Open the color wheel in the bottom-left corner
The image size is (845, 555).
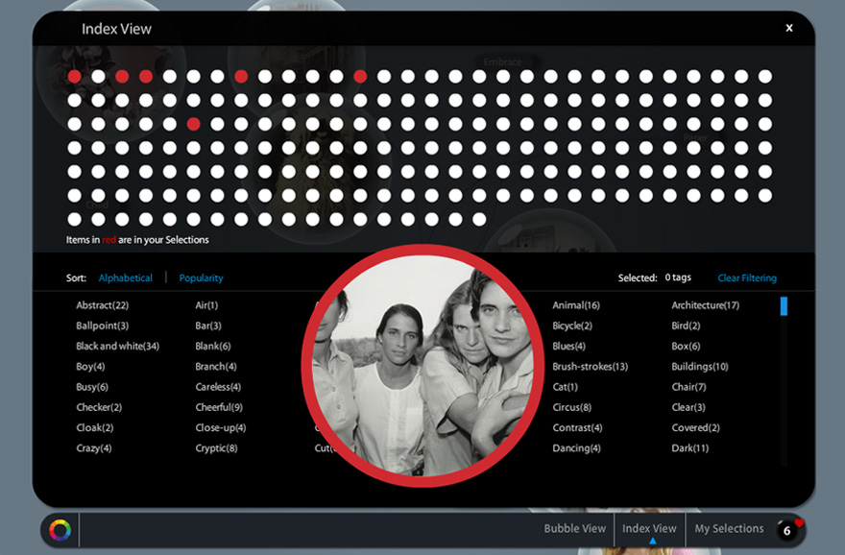(60, 529)
